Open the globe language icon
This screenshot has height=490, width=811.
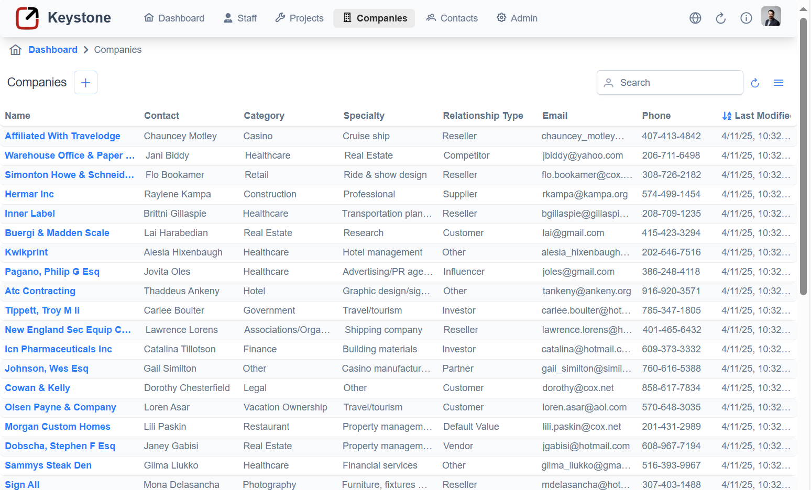[695, 18]
